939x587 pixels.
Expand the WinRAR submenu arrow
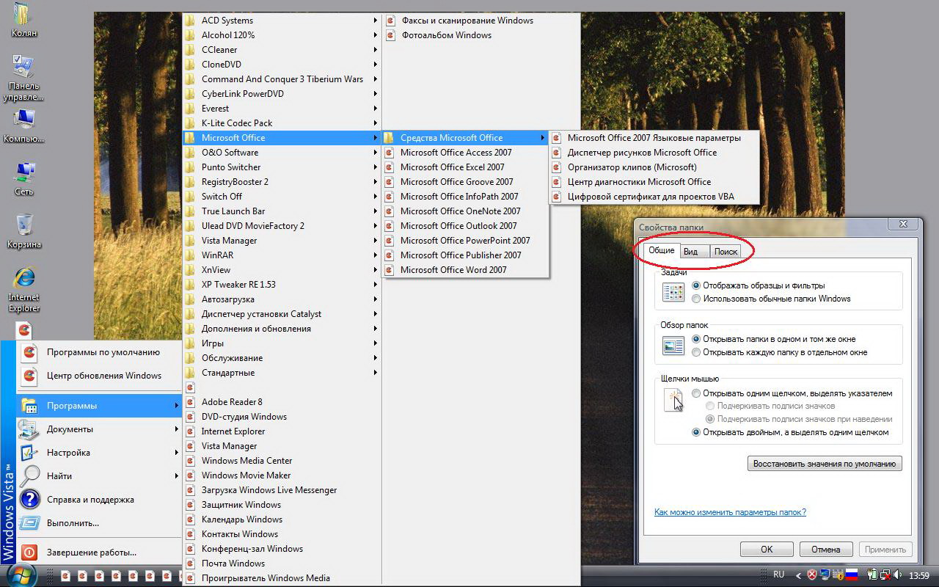pyautogui.click(x=376, y=255)
